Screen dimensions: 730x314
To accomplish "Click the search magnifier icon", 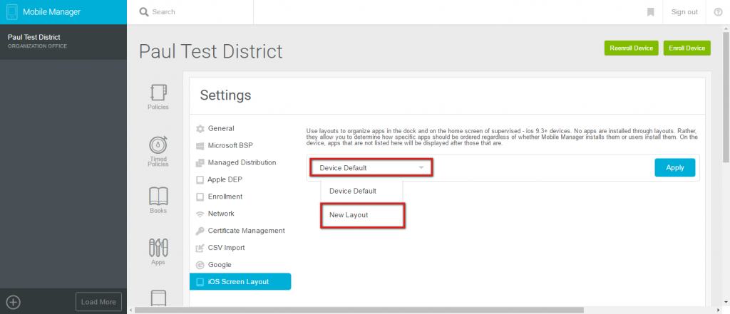I will click(x=144, y=11).
